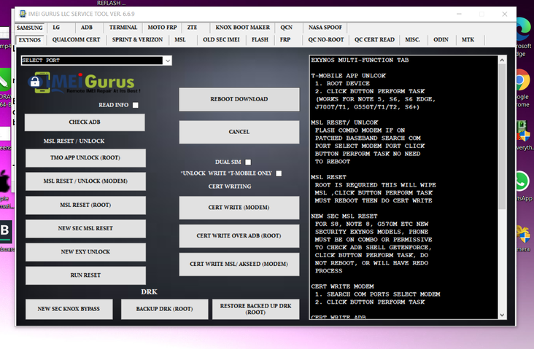Switch to the TERMINAL tab
The height and width of the screenshot is (349, 534).
click(123, 28)
